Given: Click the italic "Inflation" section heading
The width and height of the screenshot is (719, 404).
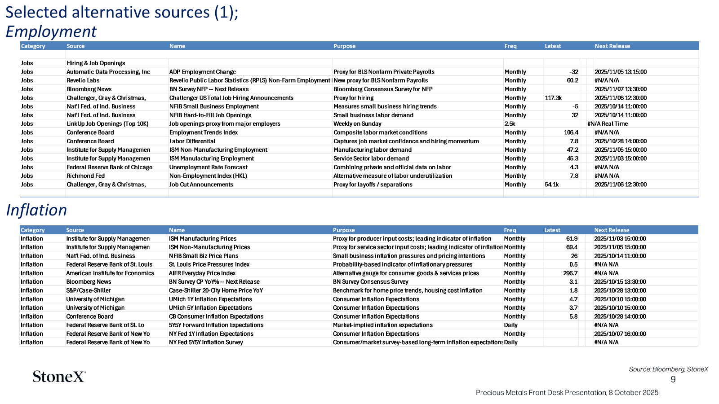Looking at the screenshot, I should click(36, 210).
